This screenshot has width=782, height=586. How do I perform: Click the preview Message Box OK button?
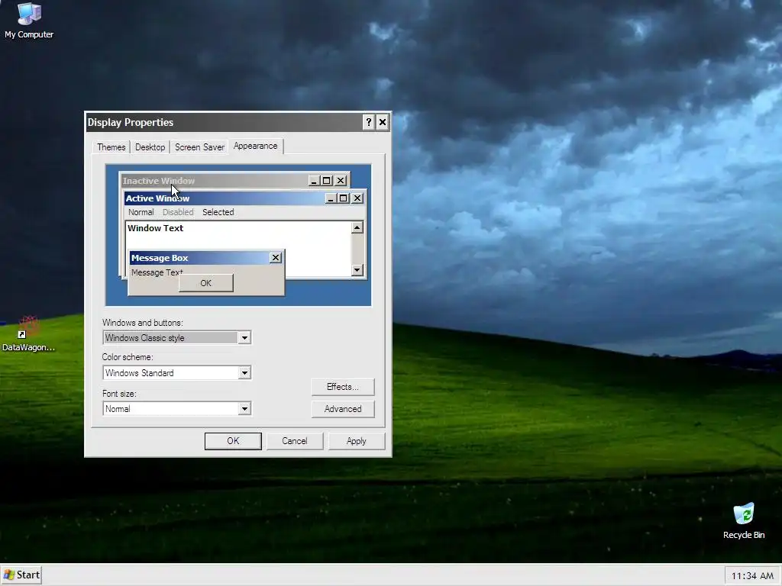(206, 283)
